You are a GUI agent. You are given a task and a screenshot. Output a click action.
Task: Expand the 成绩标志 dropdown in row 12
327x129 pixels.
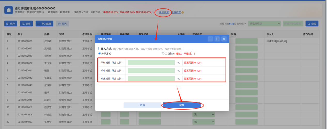(x=203, y=122)
